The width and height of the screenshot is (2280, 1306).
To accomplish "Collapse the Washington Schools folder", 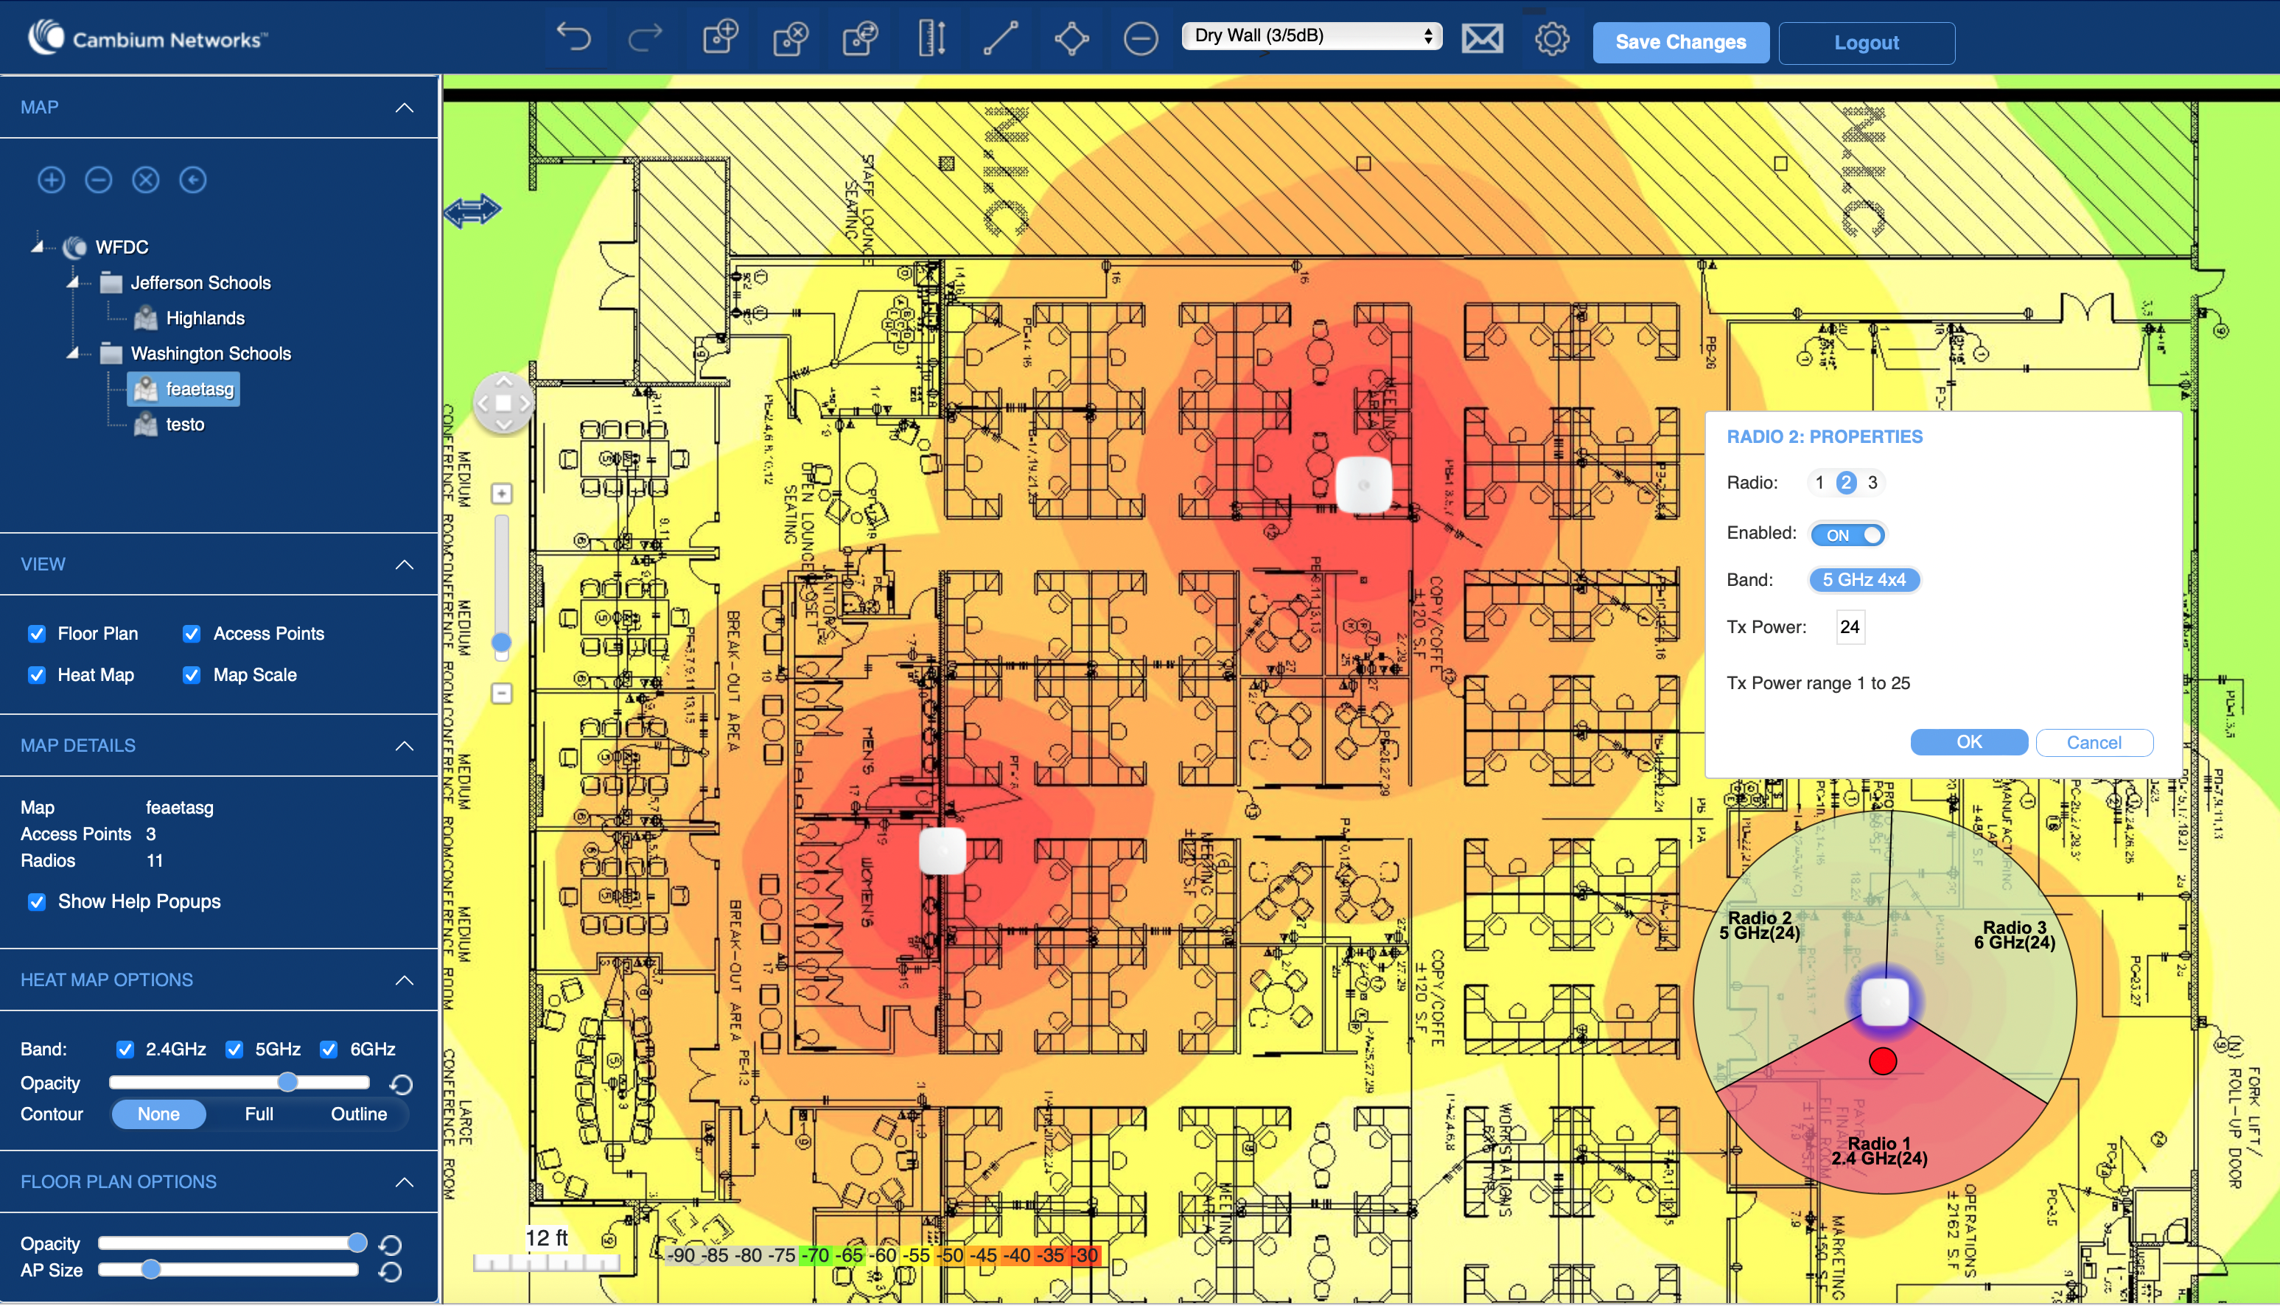I will [73, 352].
